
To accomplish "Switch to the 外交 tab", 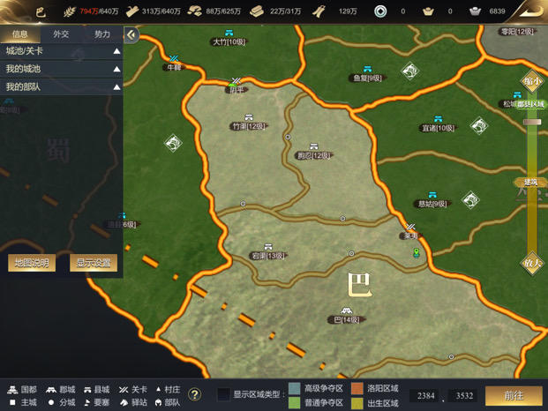I will pos(61,34).
